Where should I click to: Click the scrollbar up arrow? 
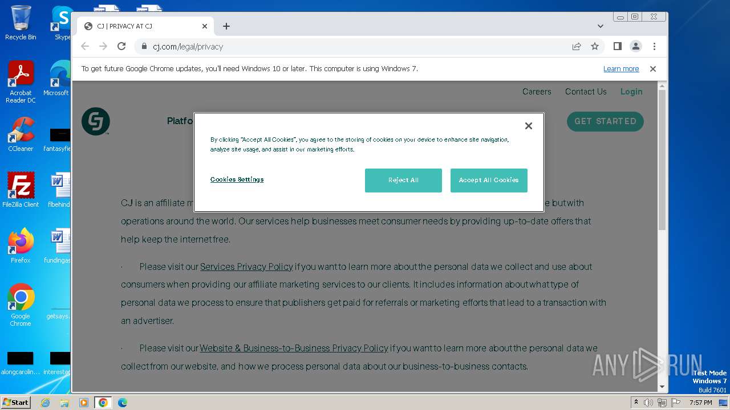pyautogui.click(x=662, y=86)
